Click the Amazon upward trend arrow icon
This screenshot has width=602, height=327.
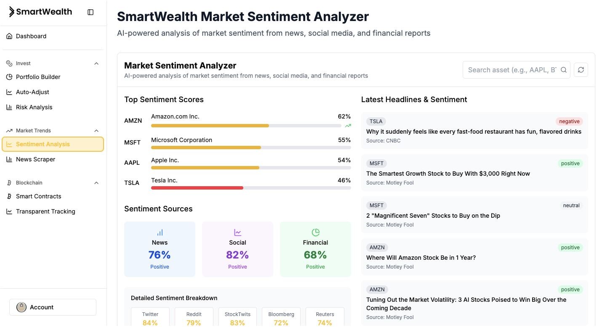[348, 125]
